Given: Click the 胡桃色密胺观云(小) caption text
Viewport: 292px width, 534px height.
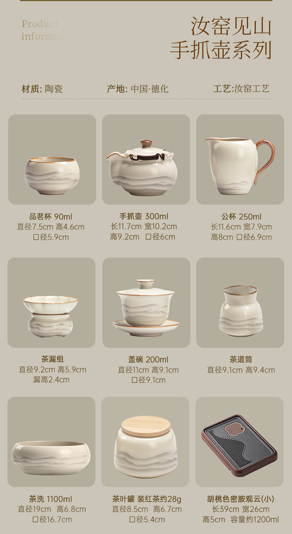Looking at the screenshot, I should [x=241, y=499].
